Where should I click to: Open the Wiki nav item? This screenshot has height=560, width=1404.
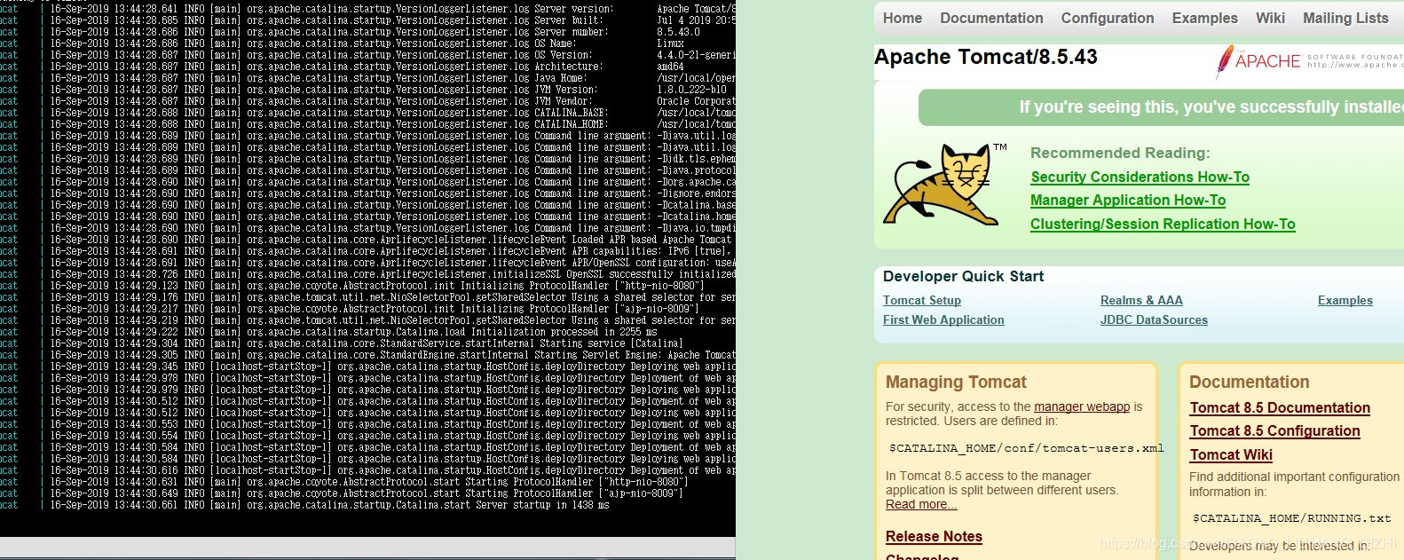tap(1270, 18)
